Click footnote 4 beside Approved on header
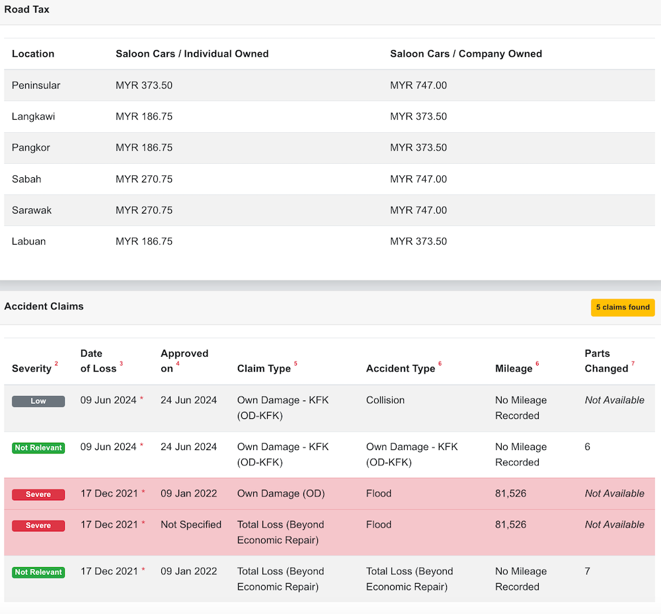This screenshot has width=661, height=614. click(x=178, y=364)
